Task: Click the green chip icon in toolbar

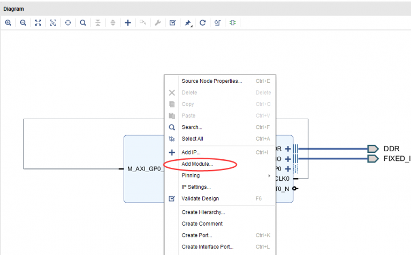Action: [x=233, y=23]
